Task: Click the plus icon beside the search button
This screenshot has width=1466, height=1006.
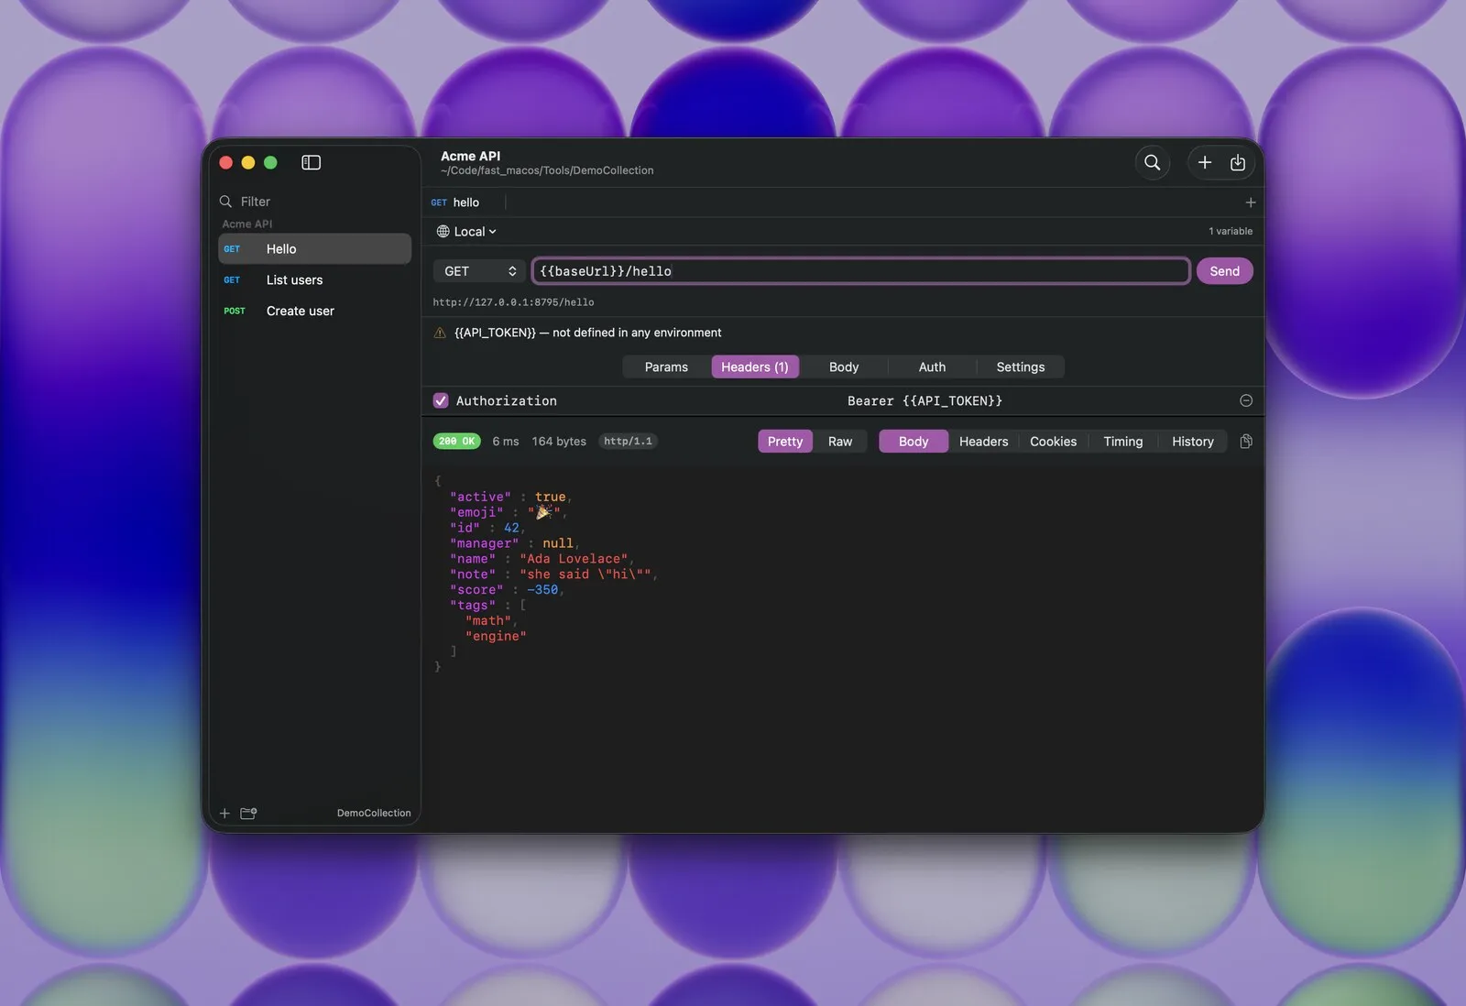Action: point(1205,162)
